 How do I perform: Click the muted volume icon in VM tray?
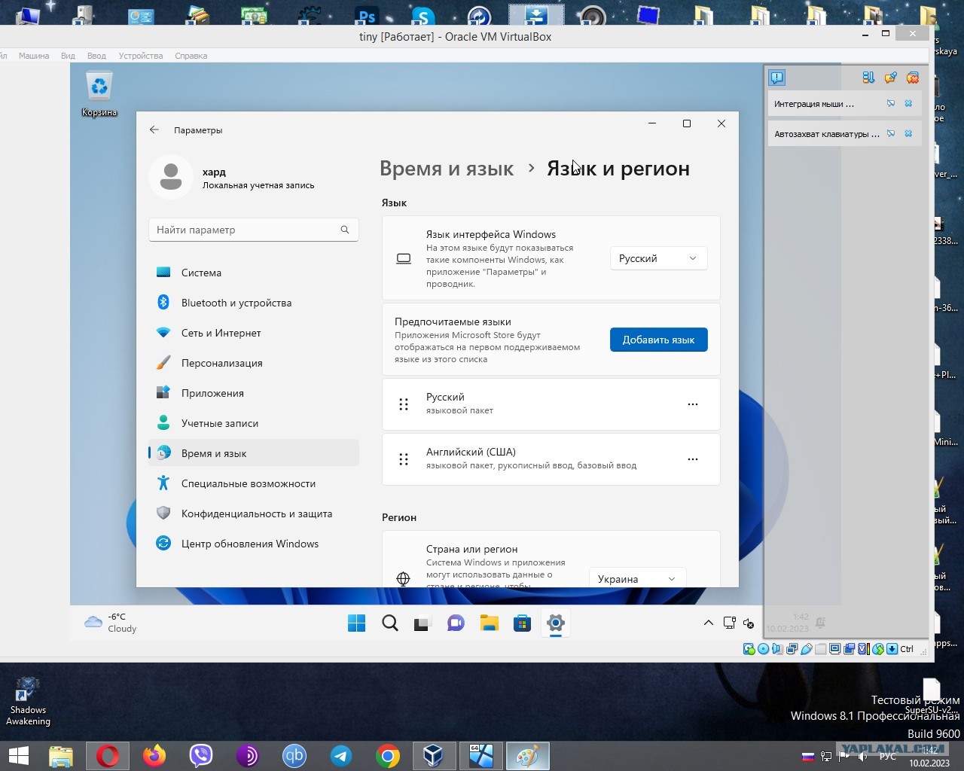coord(749,623)
